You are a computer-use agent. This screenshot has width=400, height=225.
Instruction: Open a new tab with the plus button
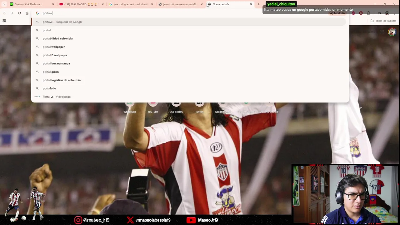(x=258, y=4)
